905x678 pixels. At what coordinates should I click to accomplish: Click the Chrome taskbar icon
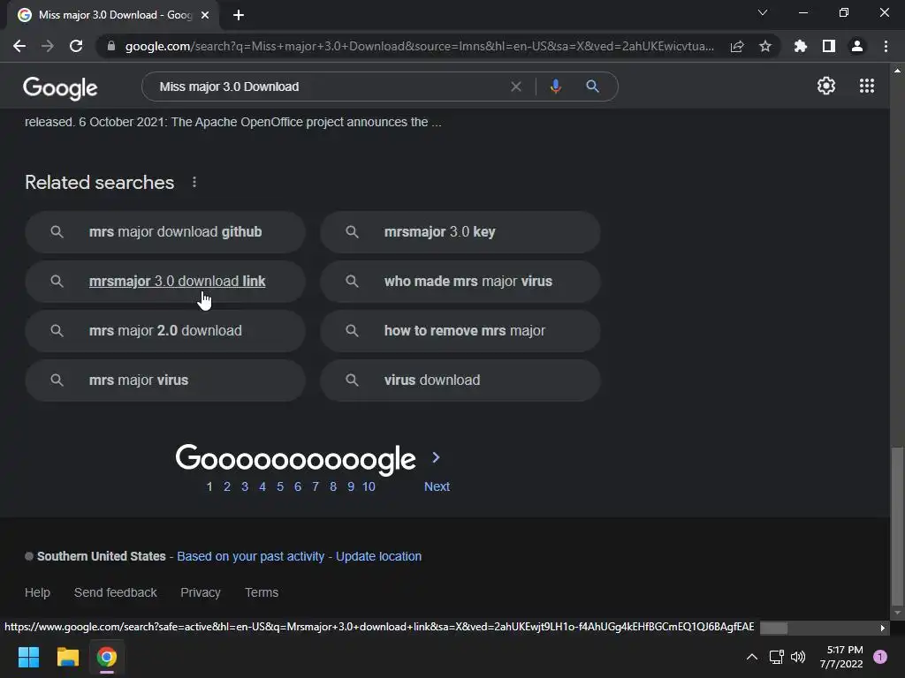coord(106,657)
